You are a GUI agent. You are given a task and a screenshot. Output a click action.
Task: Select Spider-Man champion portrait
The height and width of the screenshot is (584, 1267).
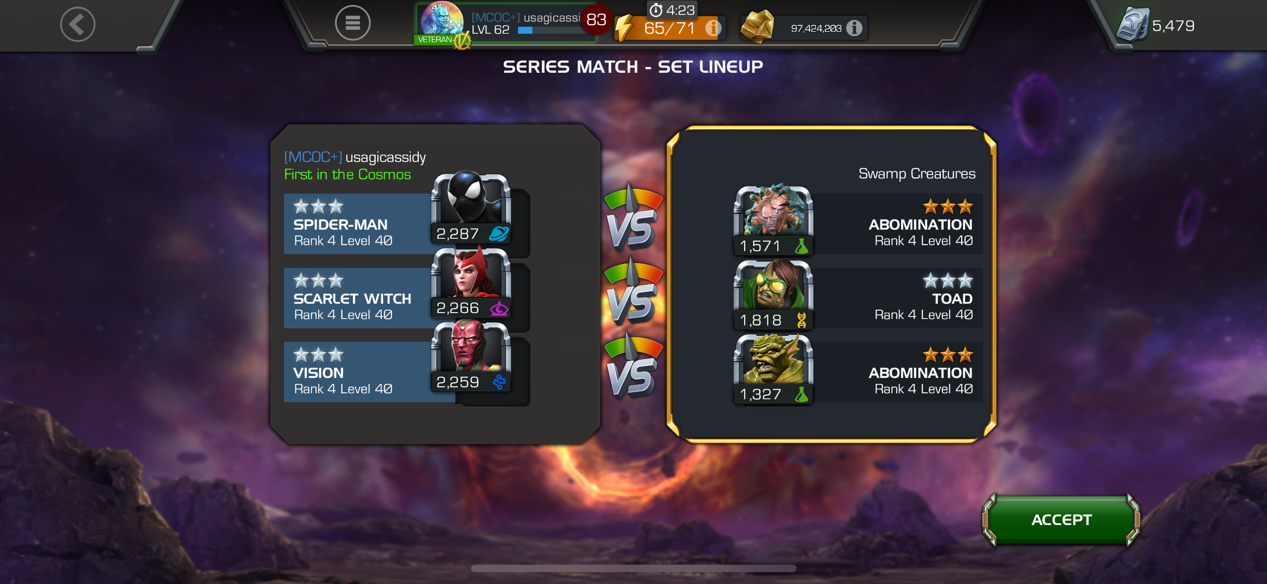coord(471,208)
